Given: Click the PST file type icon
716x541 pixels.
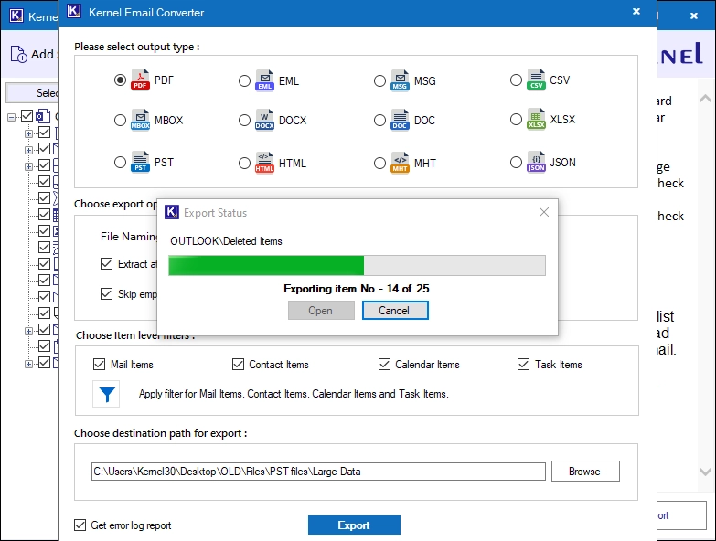Looking at the screenshot, I should [140, 162].
